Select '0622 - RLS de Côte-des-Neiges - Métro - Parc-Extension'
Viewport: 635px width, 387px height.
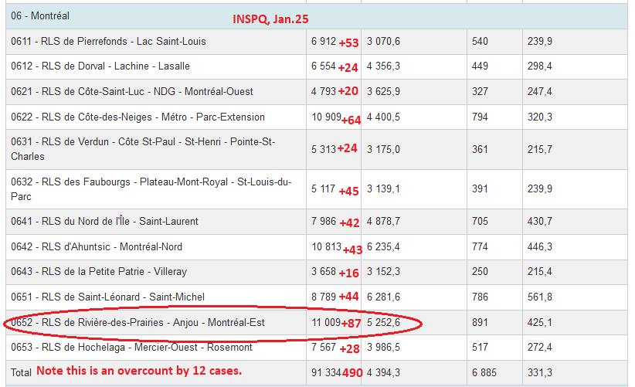click(138, 117)
